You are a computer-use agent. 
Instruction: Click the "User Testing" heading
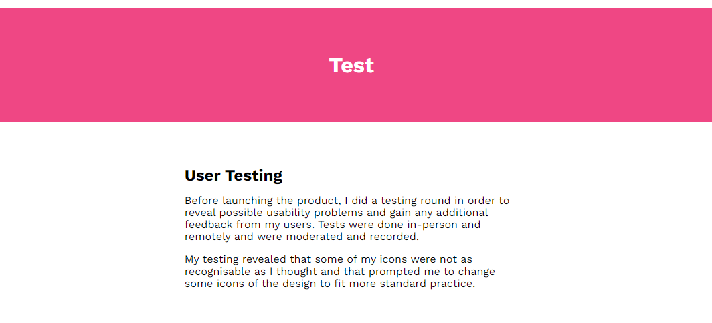(234, 176)
